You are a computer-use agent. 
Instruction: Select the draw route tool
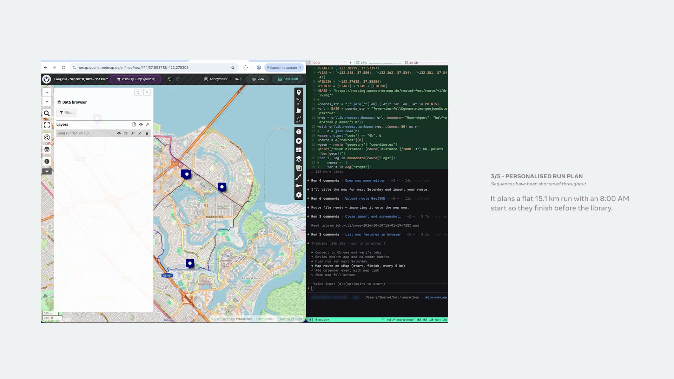299,120
